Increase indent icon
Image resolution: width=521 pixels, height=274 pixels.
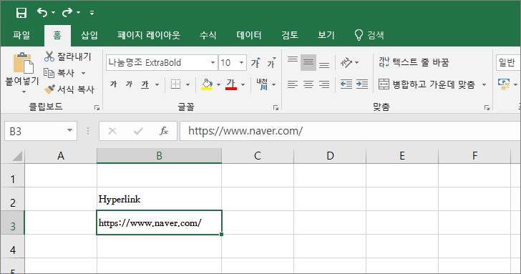tap(362, 84)
